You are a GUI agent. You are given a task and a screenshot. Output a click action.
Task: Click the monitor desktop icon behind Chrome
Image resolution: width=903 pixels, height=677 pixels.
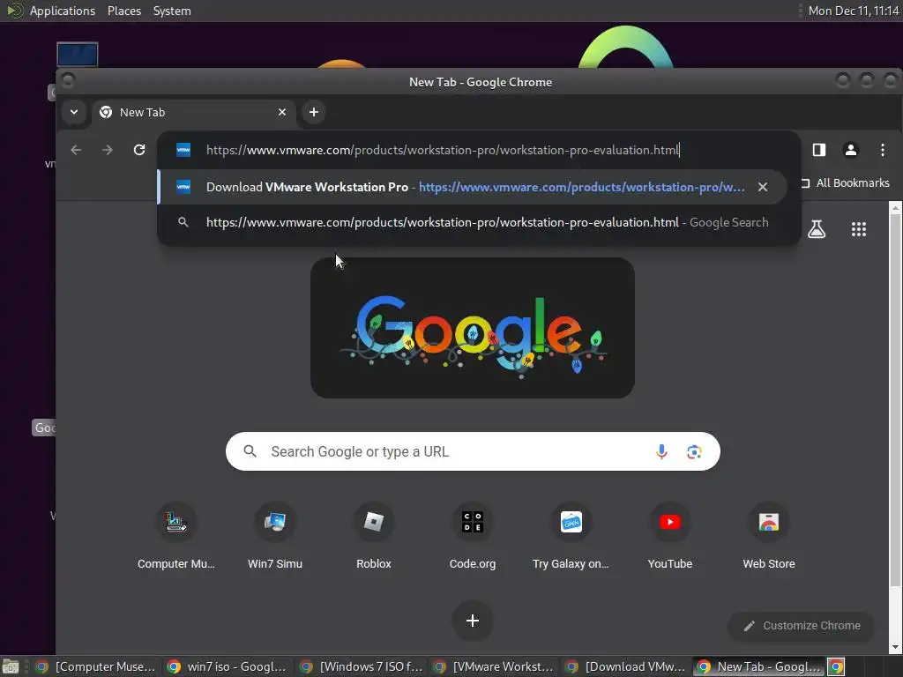coord(78,55)
